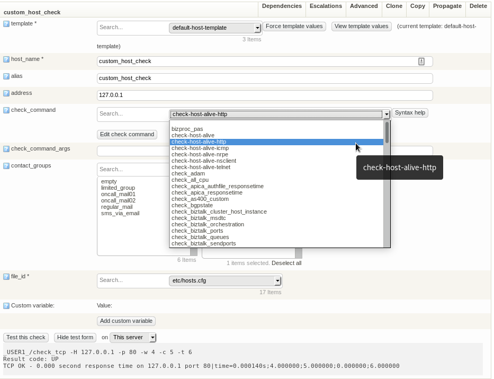Choose check_all_cpu in the command list
This screenshot has width=494, height=379.
(276, 180)
